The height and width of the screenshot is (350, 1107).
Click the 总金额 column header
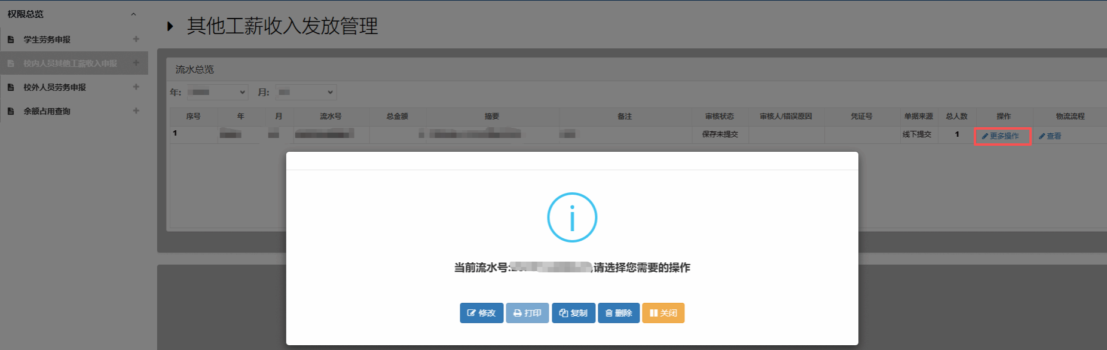397,116
